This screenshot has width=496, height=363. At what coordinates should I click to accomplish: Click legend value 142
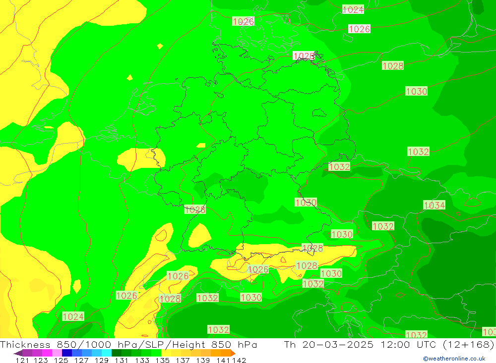pyautogui.click(x=239, y=360)
